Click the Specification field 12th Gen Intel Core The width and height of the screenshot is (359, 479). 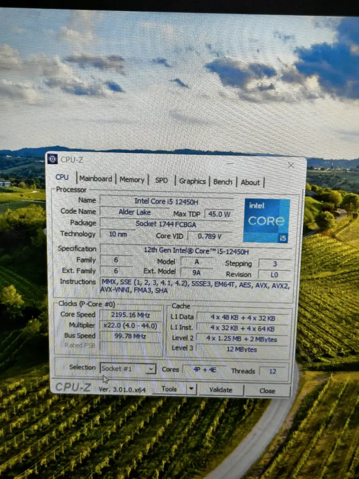pos(196,251)
